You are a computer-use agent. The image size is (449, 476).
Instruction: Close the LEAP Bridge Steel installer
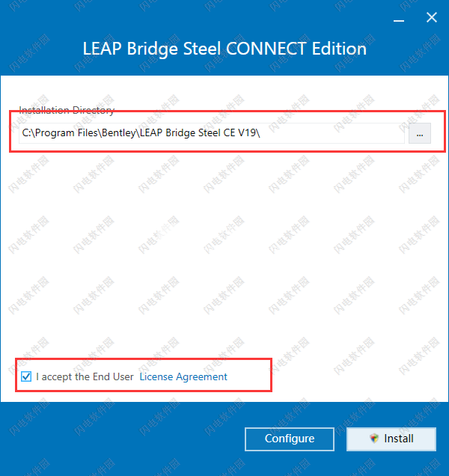tap(431, 18)
